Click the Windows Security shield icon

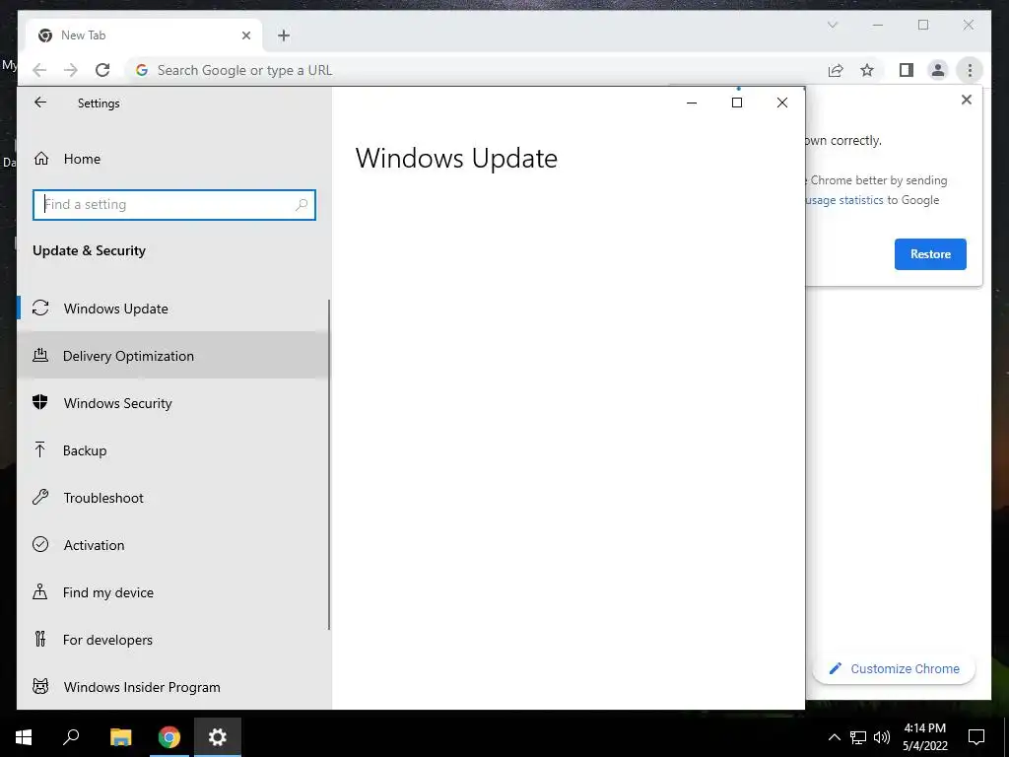click(40, 402)
